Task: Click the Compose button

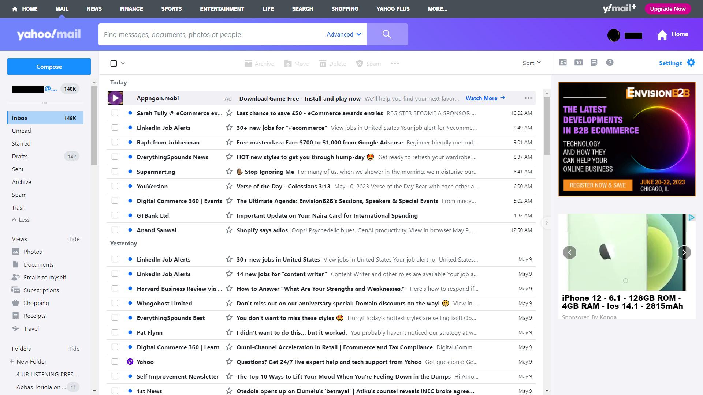Action: pyautogui.click(x=49, y=67)
